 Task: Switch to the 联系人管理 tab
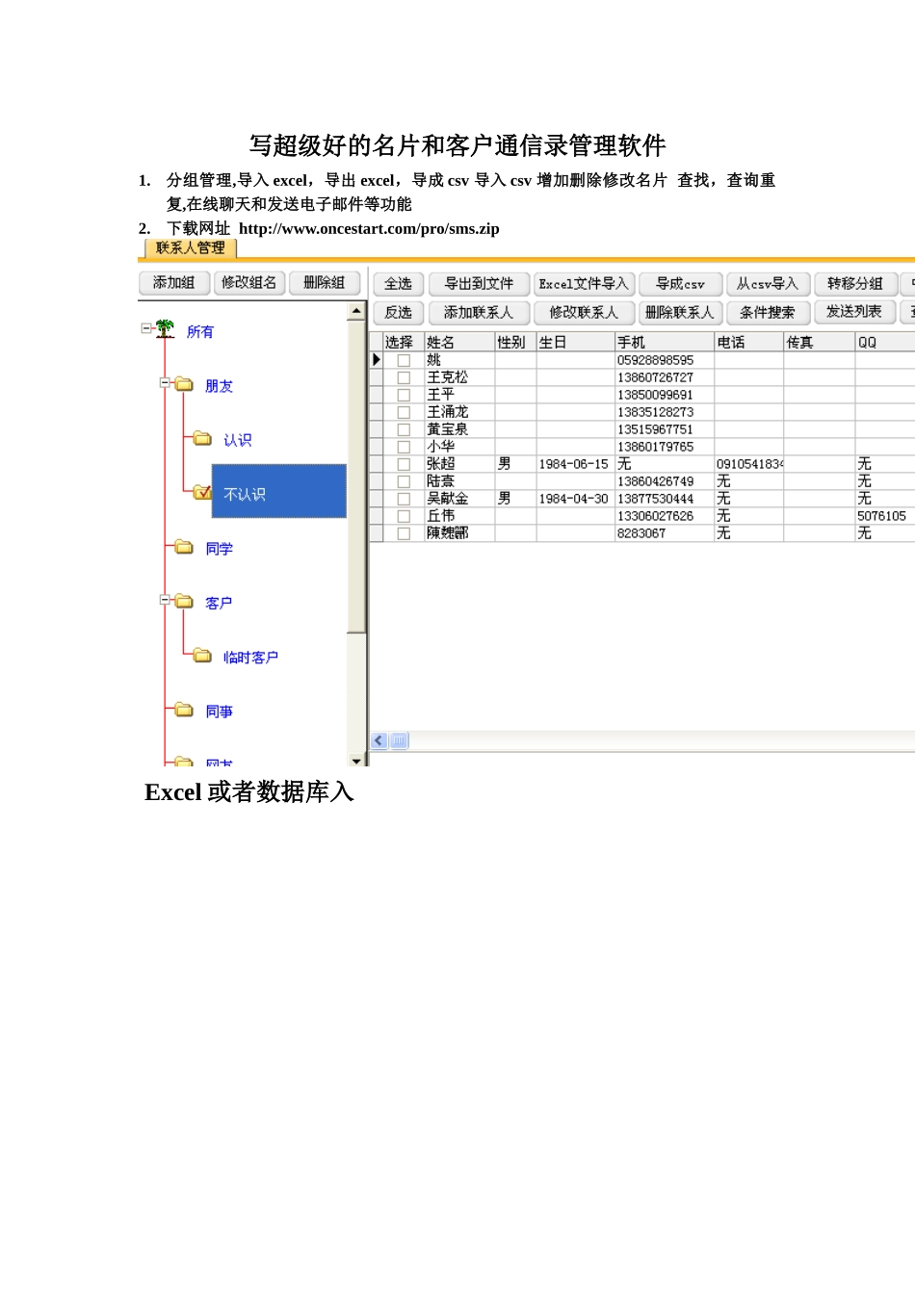click(x=190, y=248)
